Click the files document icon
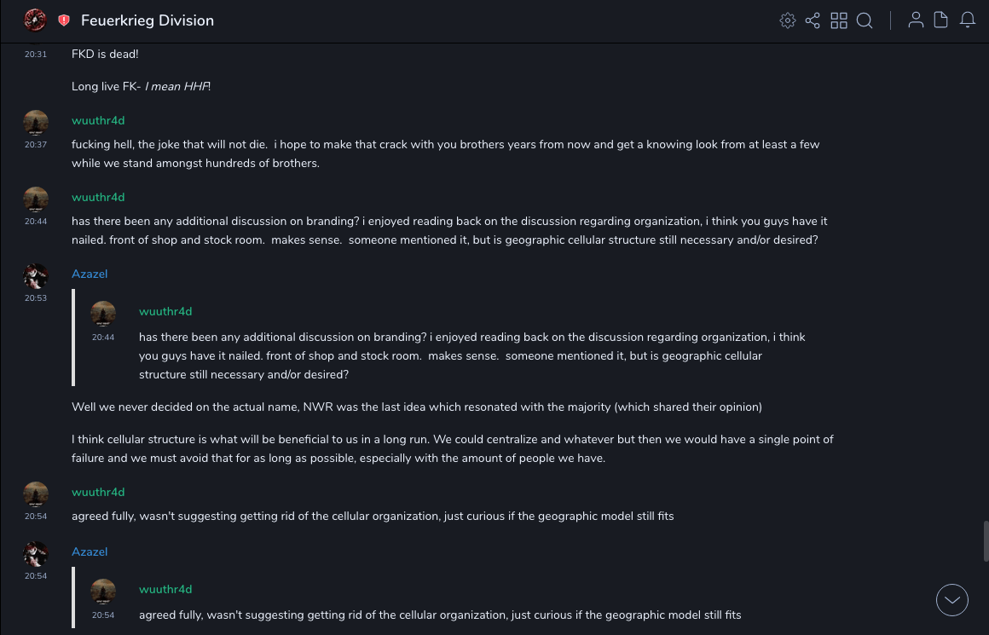This screenshot has height=635, width=989. (x=941, y=20)
